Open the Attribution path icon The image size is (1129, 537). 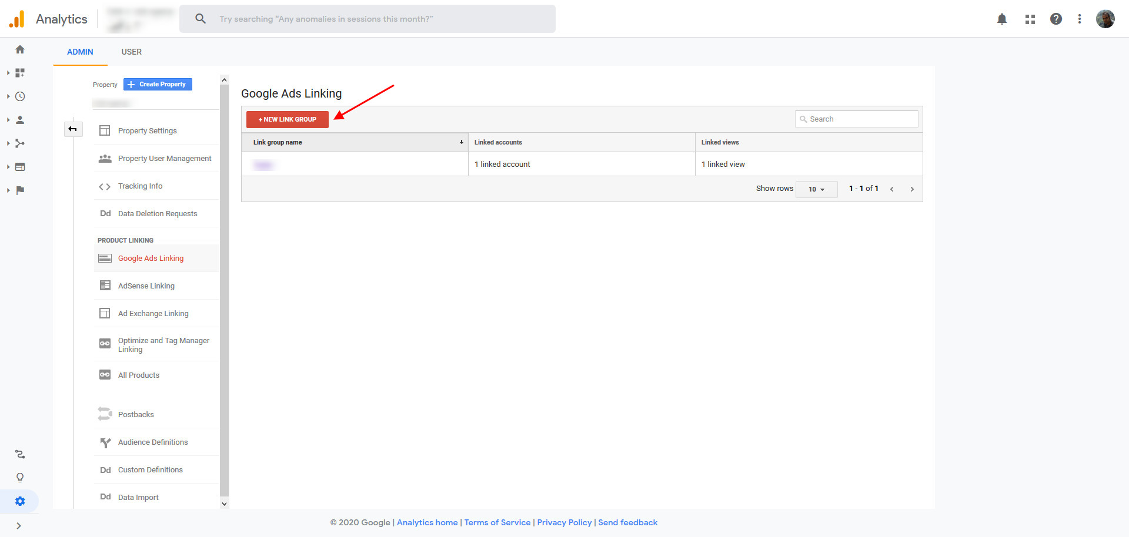pos(20,454)
